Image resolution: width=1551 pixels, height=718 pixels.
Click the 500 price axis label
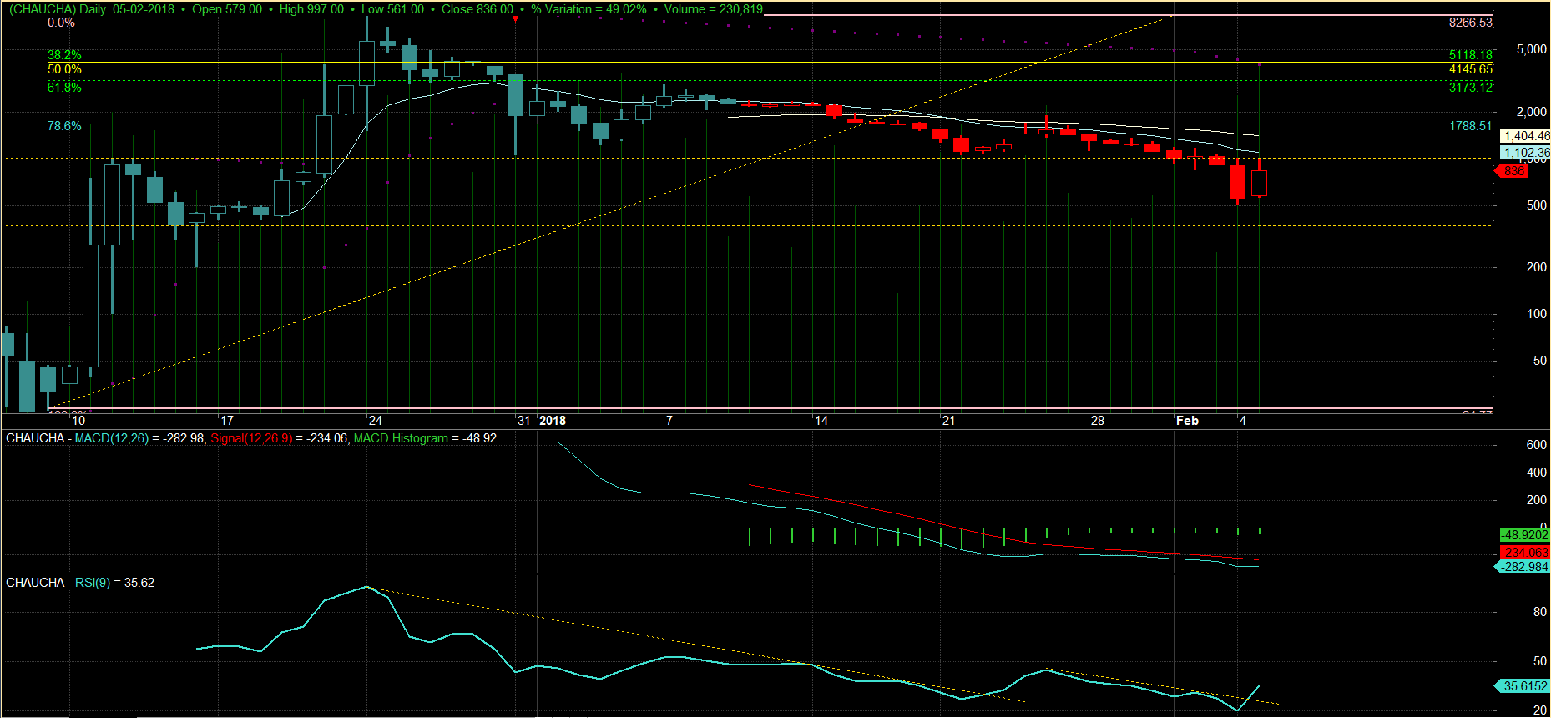(x=1536, y=205)
